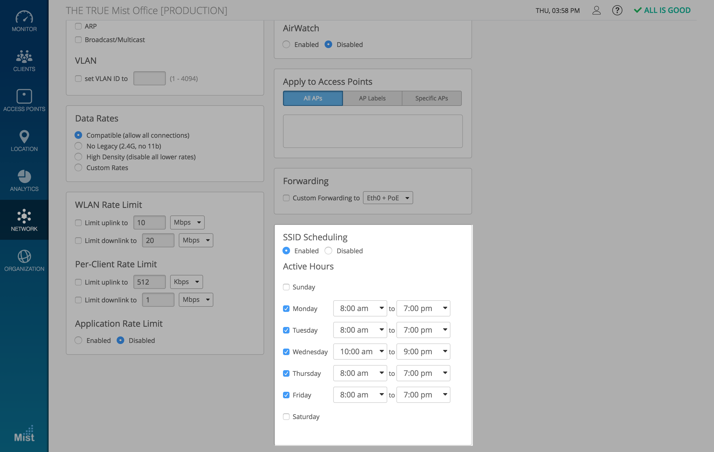The width and height of the screenshot is (714, 452).
Task: Switch to the Specific APs tab
Action: click(432, 98)
